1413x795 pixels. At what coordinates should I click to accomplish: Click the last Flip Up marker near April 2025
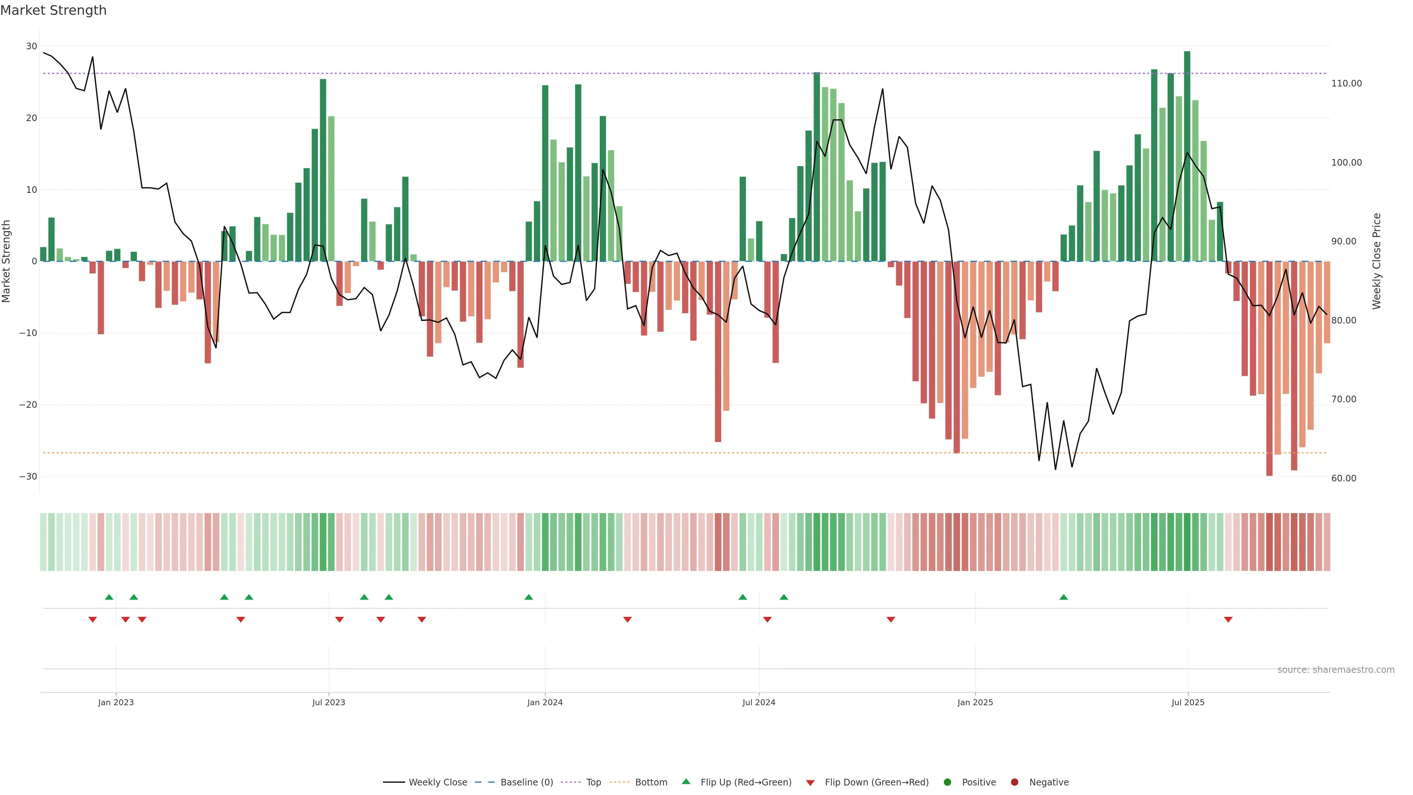coord(1063,597)
